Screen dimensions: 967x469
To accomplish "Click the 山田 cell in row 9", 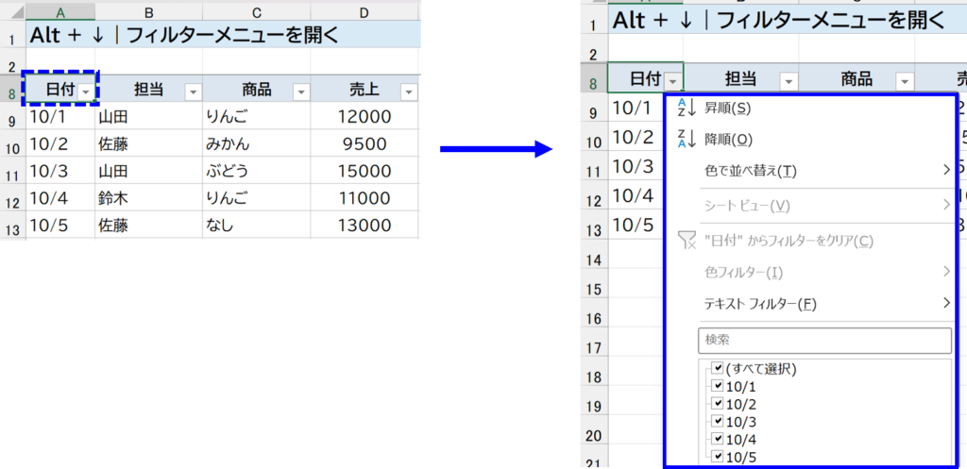I will (148, 116).
